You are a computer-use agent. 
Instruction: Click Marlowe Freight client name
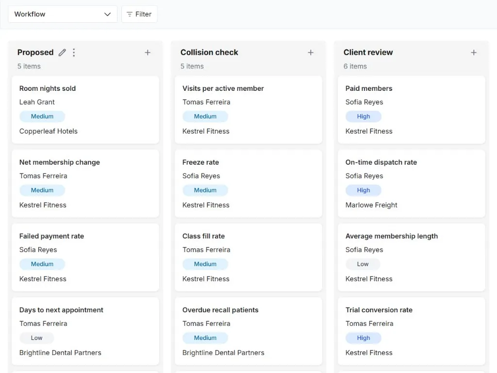point(371,205)
